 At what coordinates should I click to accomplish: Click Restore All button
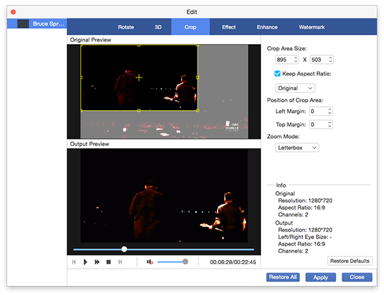tap(283, 277)
